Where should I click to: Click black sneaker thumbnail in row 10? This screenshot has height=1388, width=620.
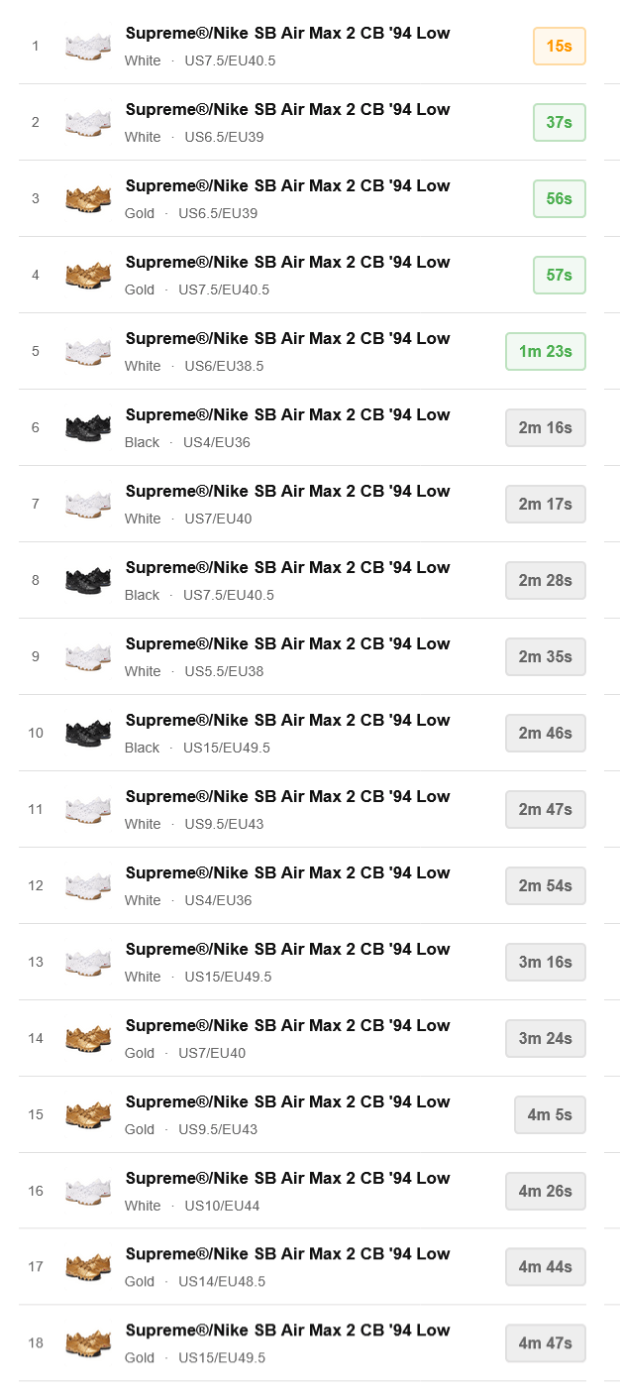pos(88,734)
